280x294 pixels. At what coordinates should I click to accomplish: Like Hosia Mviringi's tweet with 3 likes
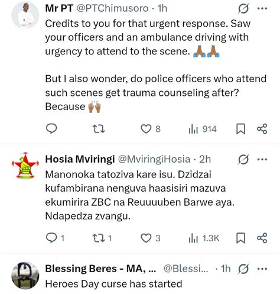click(x=151, y=238)
